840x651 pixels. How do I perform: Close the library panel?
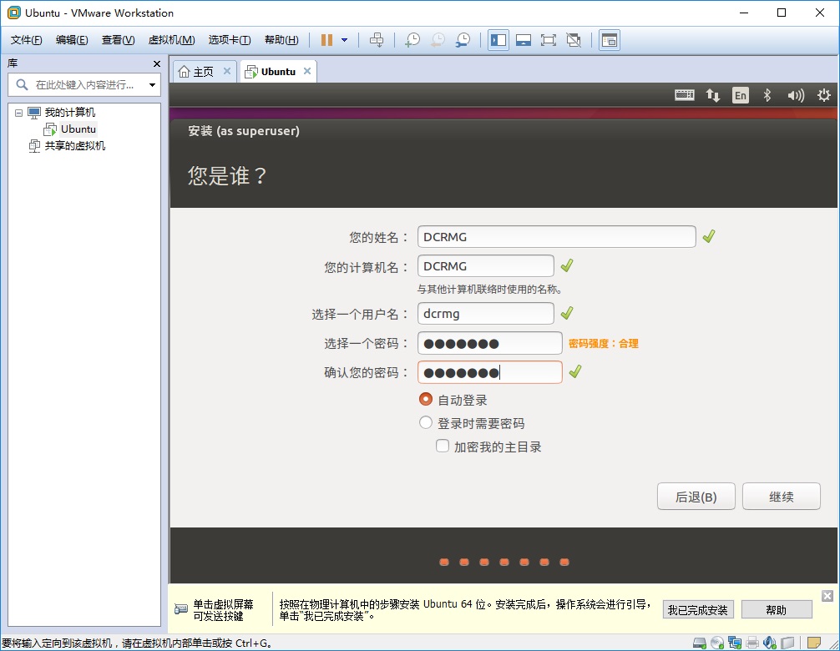pos(157,63)
